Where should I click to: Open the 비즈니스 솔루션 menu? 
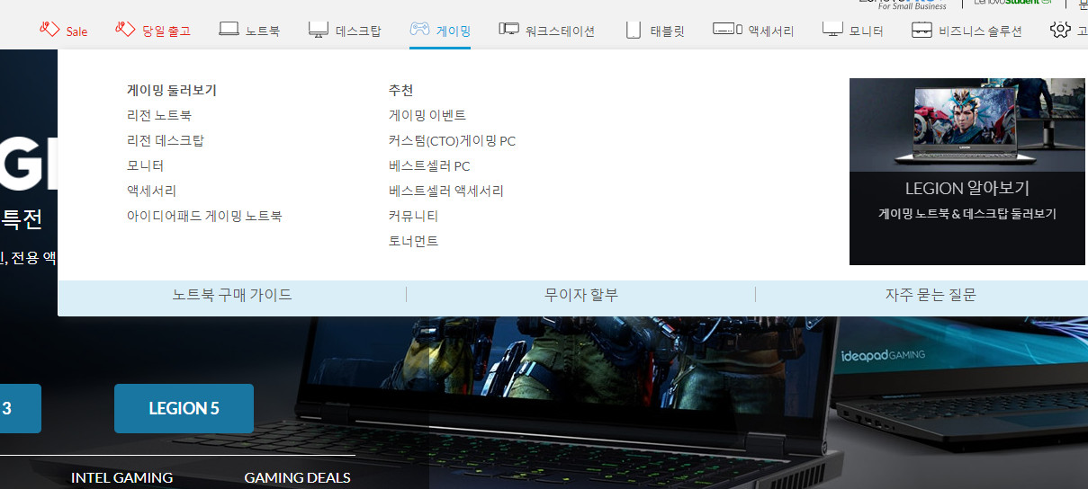(x=980, y=31)
